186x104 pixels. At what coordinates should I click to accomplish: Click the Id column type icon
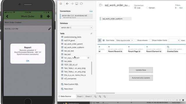(x=99, y=47)
